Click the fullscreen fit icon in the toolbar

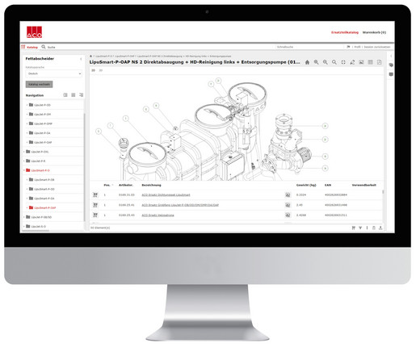[x=343, y=62]
